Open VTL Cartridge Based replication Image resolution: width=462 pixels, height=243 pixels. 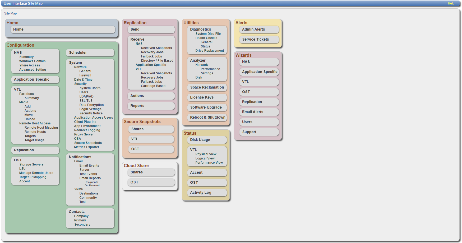[x=153, y=86]
